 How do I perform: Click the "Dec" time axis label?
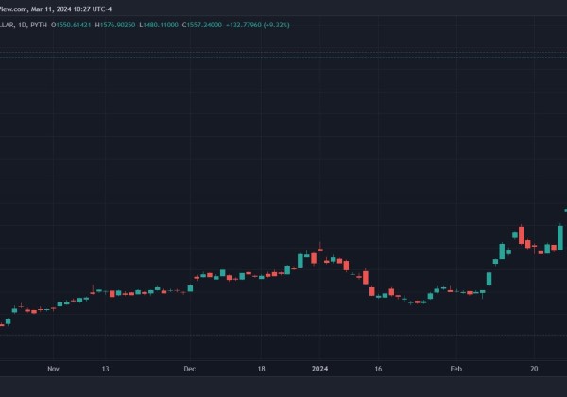190,369
